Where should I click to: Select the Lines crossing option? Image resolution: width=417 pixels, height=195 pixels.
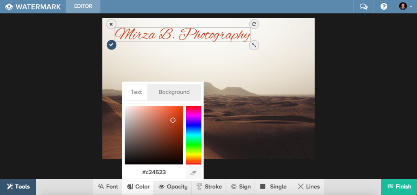[309, 187]
